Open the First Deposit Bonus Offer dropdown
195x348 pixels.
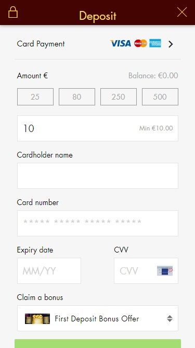click(x=98, y=318)
